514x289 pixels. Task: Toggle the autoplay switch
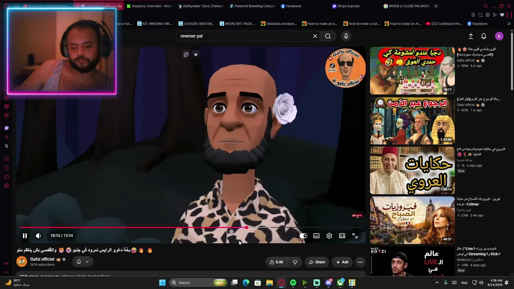[x=304, y=236]
